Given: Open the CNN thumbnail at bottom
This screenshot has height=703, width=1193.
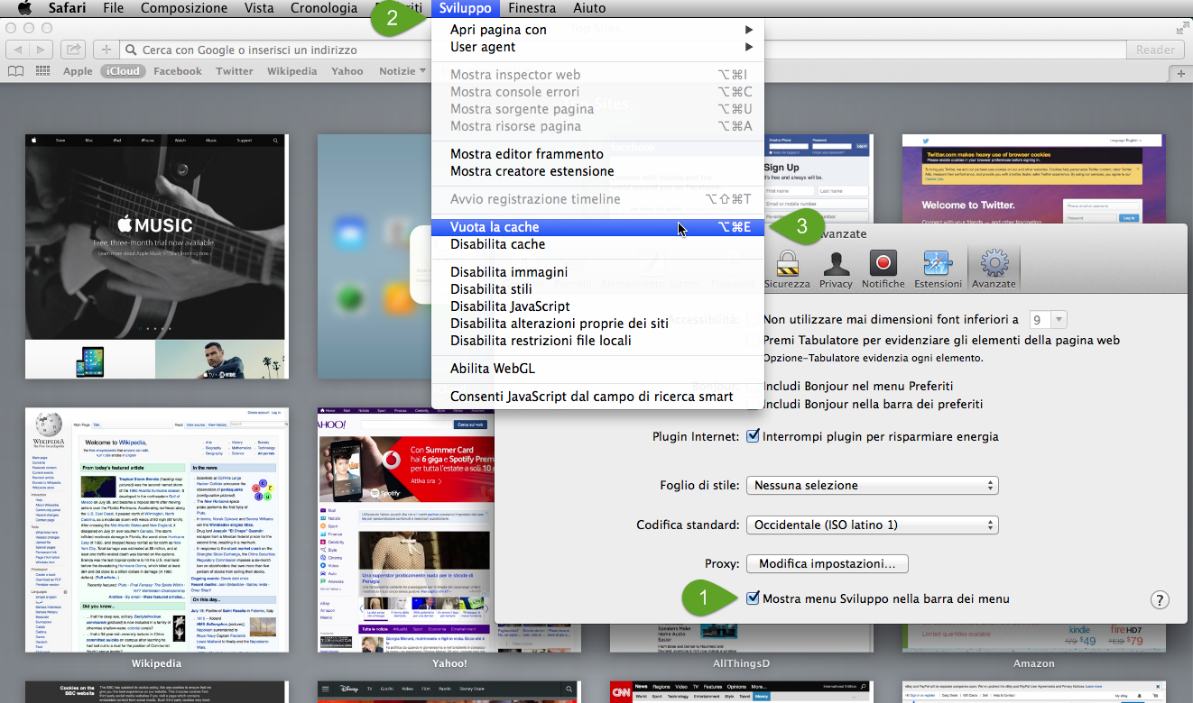Looking at the screenshot, I should (x=741, y=692).
